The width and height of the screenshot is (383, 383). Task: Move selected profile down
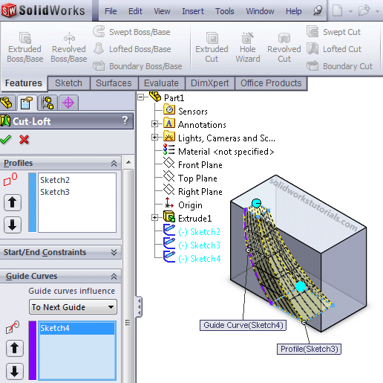[x=13, y=225]
